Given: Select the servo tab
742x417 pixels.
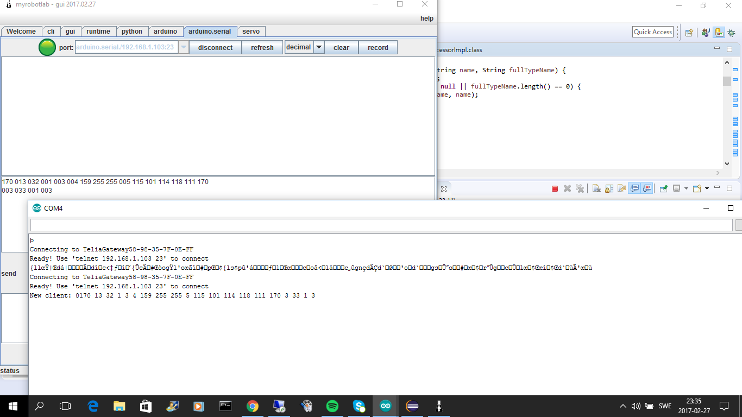Looking at the screenshot, I should 251,31.
